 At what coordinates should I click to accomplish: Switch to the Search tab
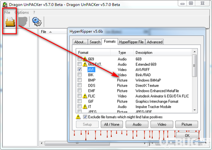click(x=95, y=42)
